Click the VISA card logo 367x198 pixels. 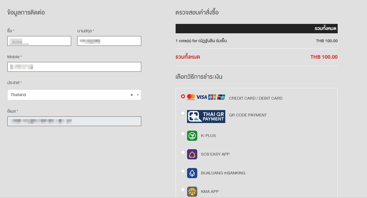tap(201, 97)
